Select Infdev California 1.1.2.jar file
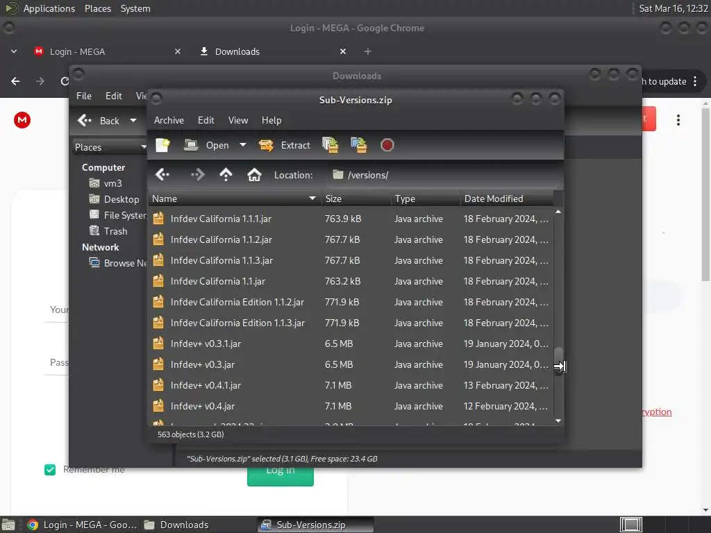Viewport: 711px width, 533px height. (351, 239)
